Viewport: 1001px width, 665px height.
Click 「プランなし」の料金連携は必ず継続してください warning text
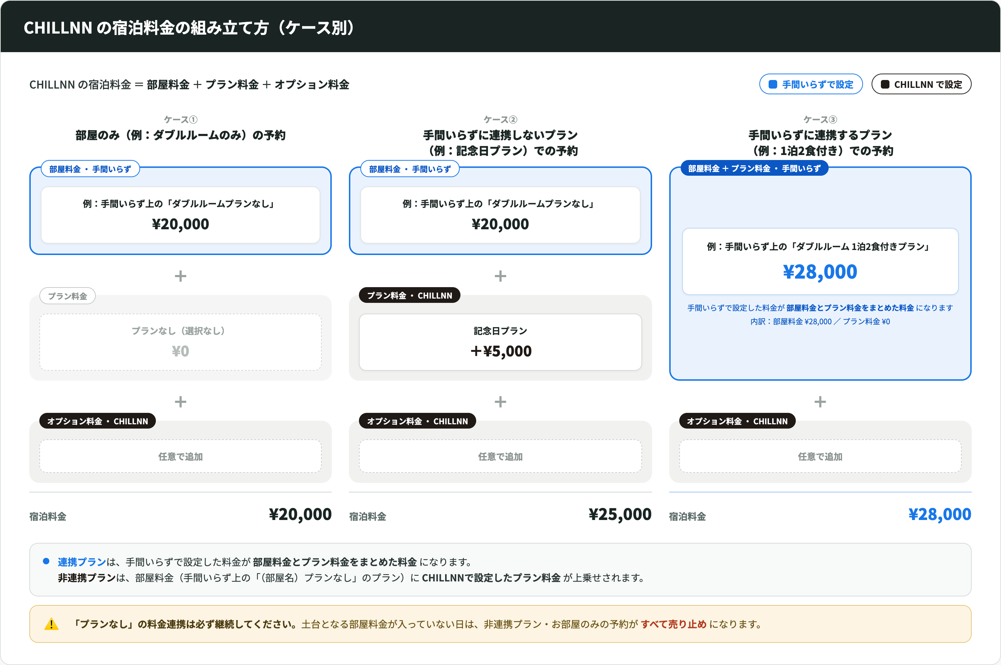[x=185, y=624]
